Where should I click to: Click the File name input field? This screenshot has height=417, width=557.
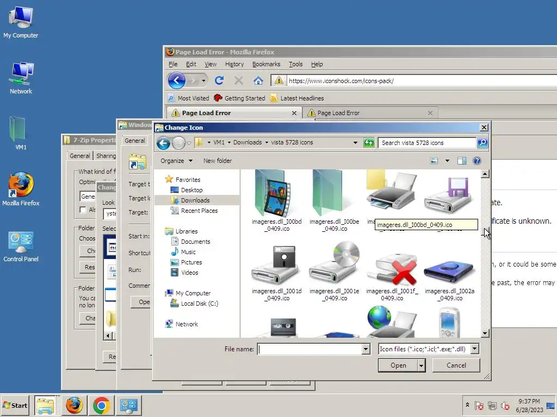310,349
